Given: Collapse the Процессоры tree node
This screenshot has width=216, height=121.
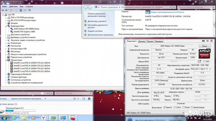Looking at the screenshot, I should [6, 60].
